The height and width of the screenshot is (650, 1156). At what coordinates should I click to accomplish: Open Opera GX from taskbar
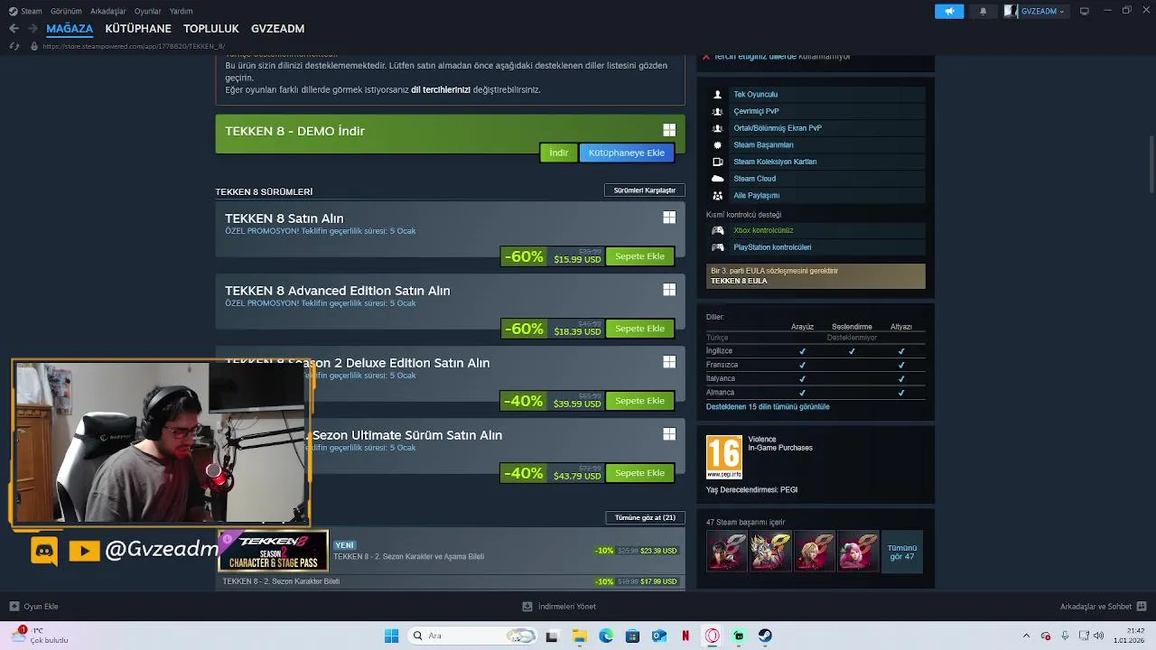[713, 636]
